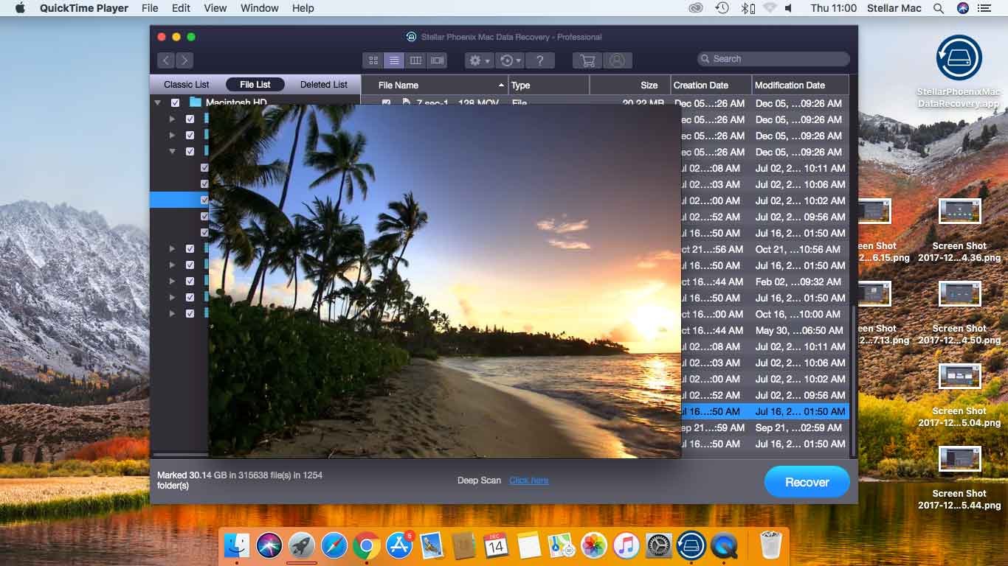Open Photos app from the Dock
Screen dimensions: 1008x566
tap(594, 546)
